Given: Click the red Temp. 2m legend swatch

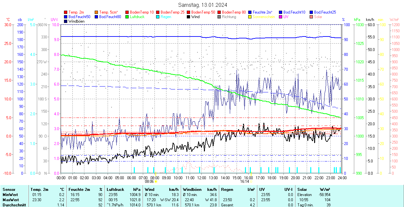Looking at the screenshot, I should click(x=66, y=12).
